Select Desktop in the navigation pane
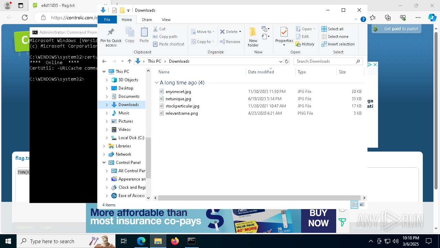Viewport: 440px width, 248px height. [x=126, y=88]
